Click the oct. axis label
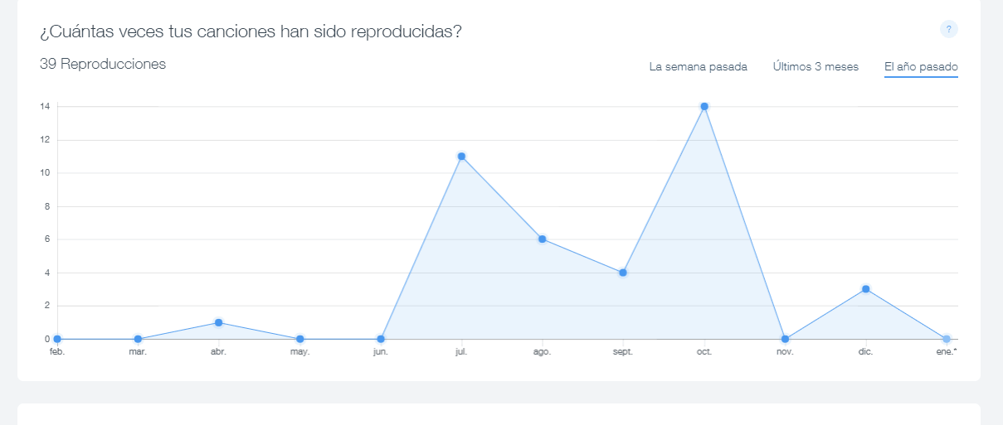The image size is (1003, 425). (x=704, y=352)
